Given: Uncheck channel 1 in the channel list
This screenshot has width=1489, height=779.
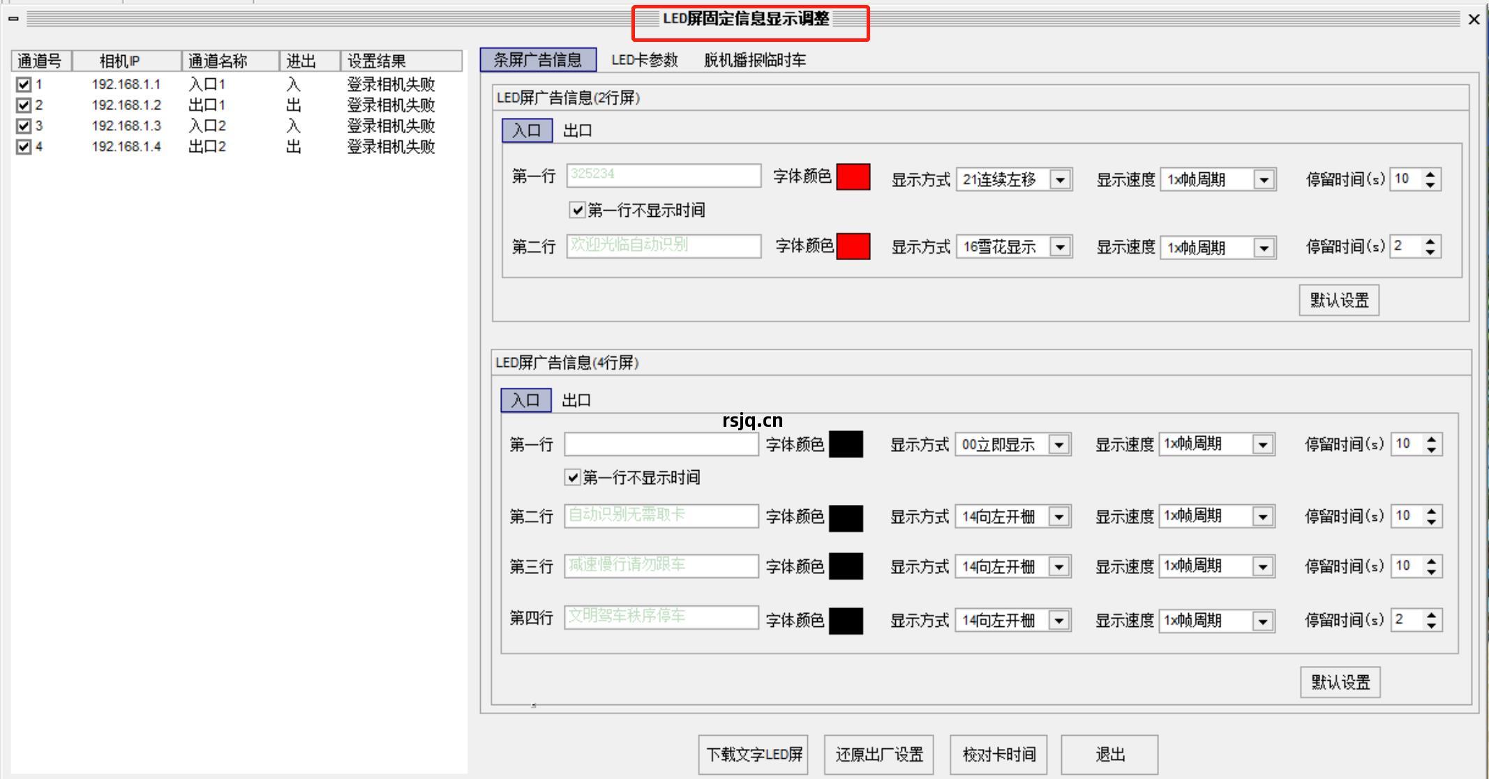Looking at the screenshot, I should (23, 84).
